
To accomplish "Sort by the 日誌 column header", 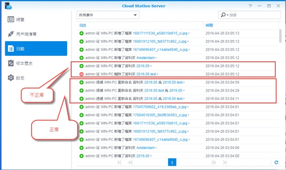I will click(x=83, y=25).
